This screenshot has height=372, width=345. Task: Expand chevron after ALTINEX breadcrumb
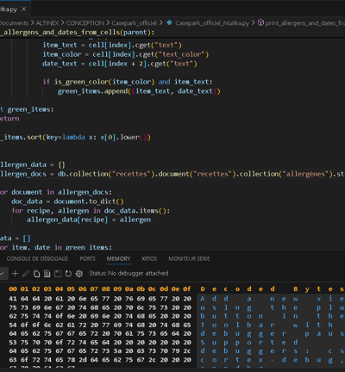[63, 22]
